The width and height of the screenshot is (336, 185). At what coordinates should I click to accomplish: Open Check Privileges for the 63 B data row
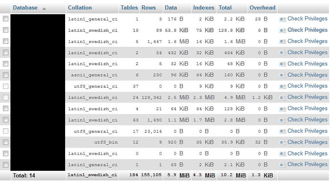click(307, 165)
